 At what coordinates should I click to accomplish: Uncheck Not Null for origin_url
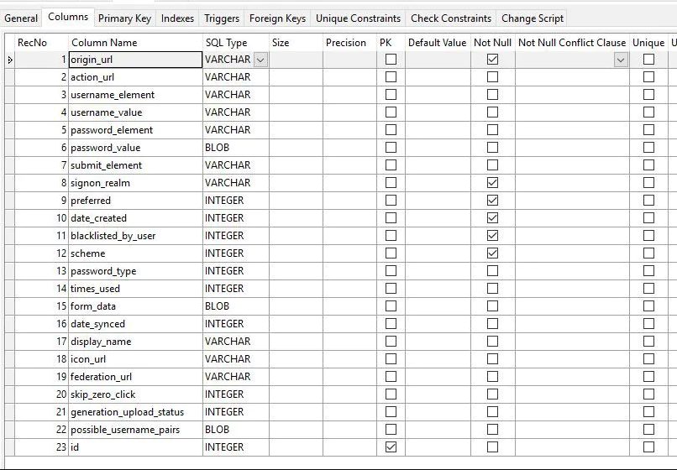pos(492,60)
